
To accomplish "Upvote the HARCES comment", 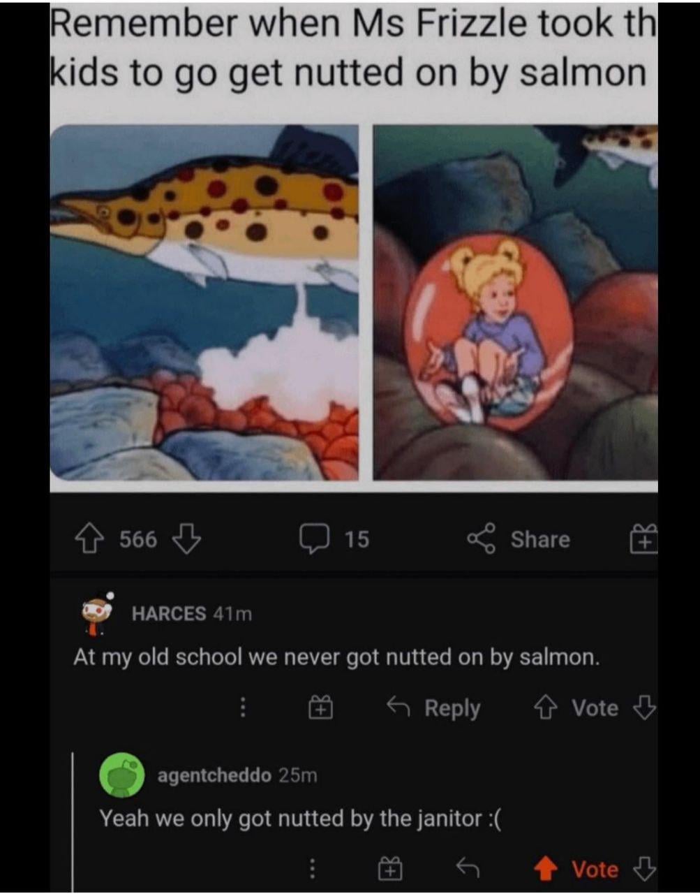I will point(544,708).
